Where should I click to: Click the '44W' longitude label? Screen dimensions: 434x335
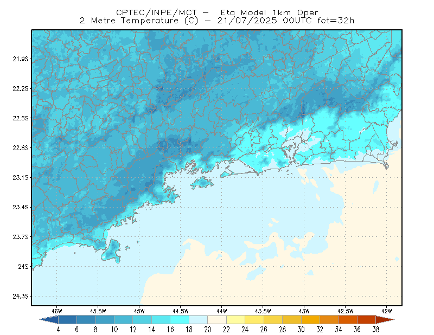click(x=222, y=311)
